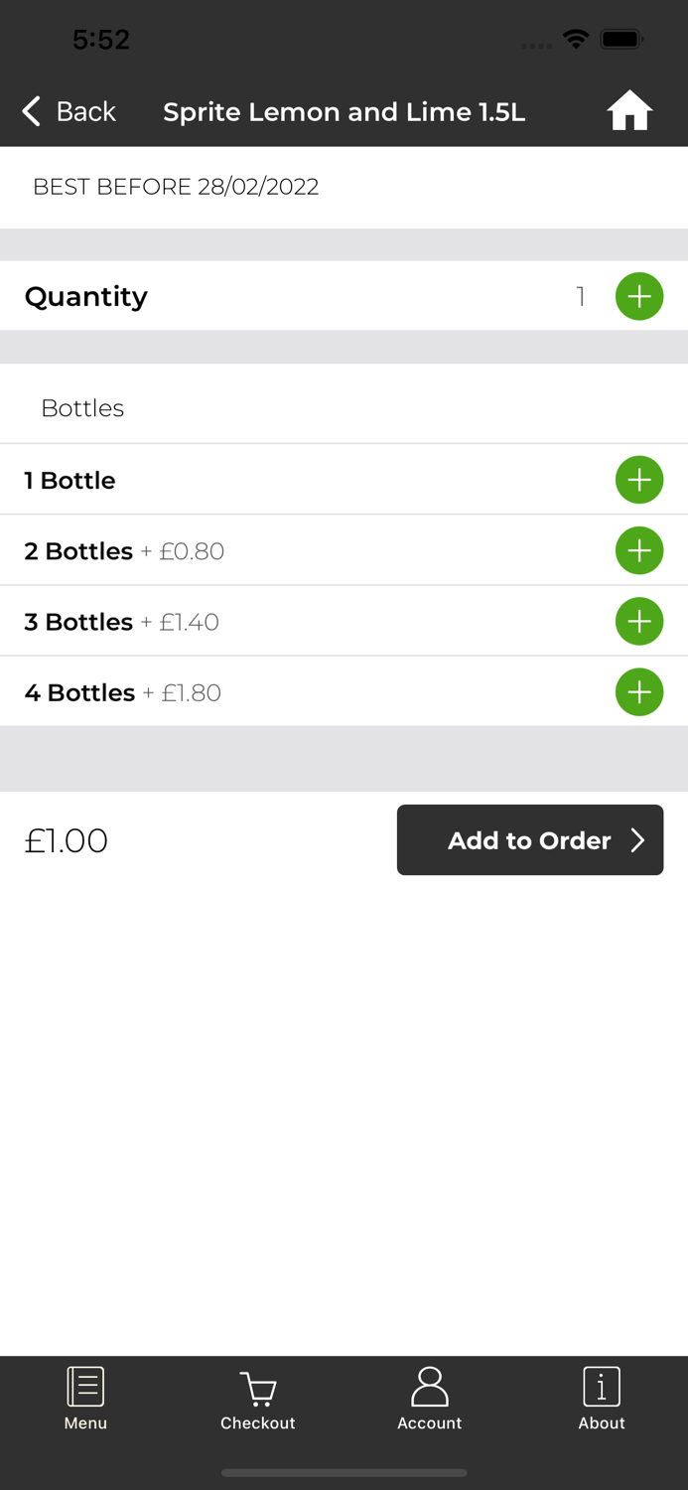Select the 1 Bottle option plus icon
The image size is (688, 1490).
pyautogui.click(x=639, y=480)
